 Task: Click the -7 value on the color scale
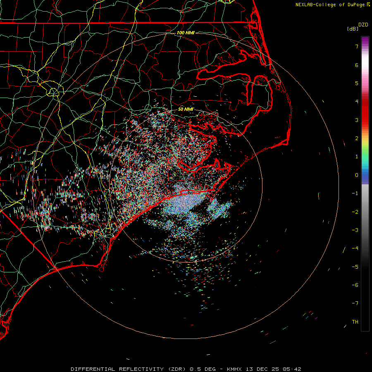[355, 303]
